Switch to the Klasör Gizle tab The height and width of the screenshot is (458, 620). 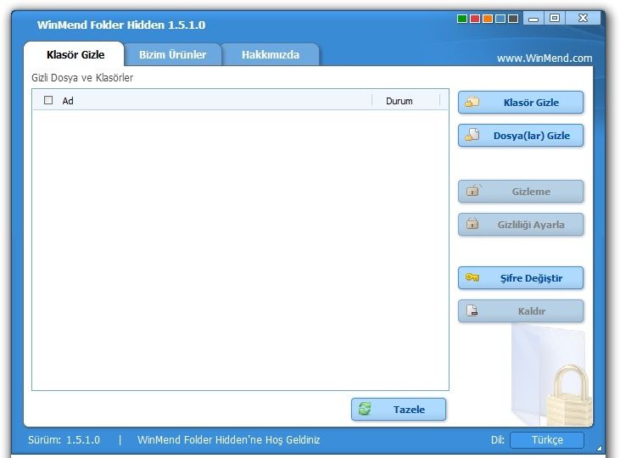tap(75, 54)
